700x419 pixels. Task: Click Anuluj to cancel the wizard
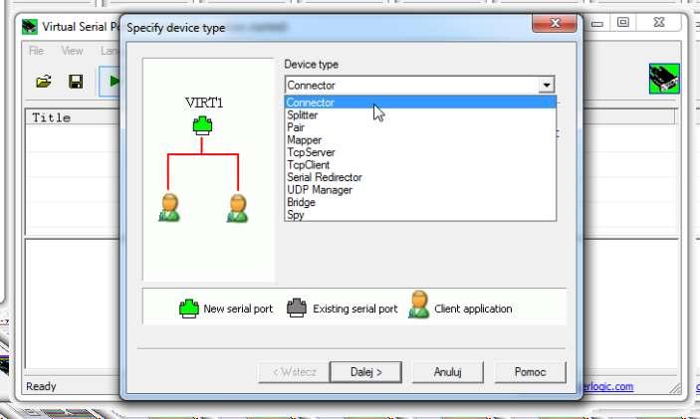(x=447, y=372)
